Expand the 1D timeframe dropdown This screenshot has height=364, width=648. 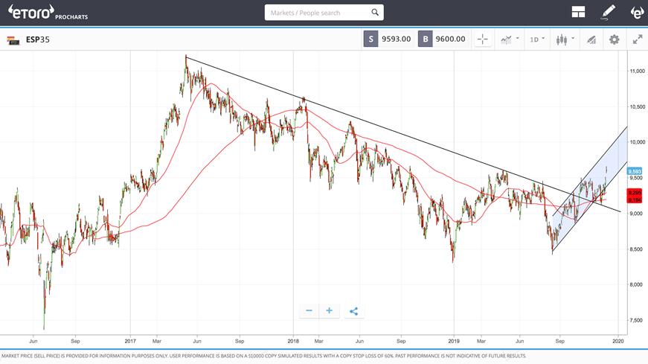click(536, 39)
